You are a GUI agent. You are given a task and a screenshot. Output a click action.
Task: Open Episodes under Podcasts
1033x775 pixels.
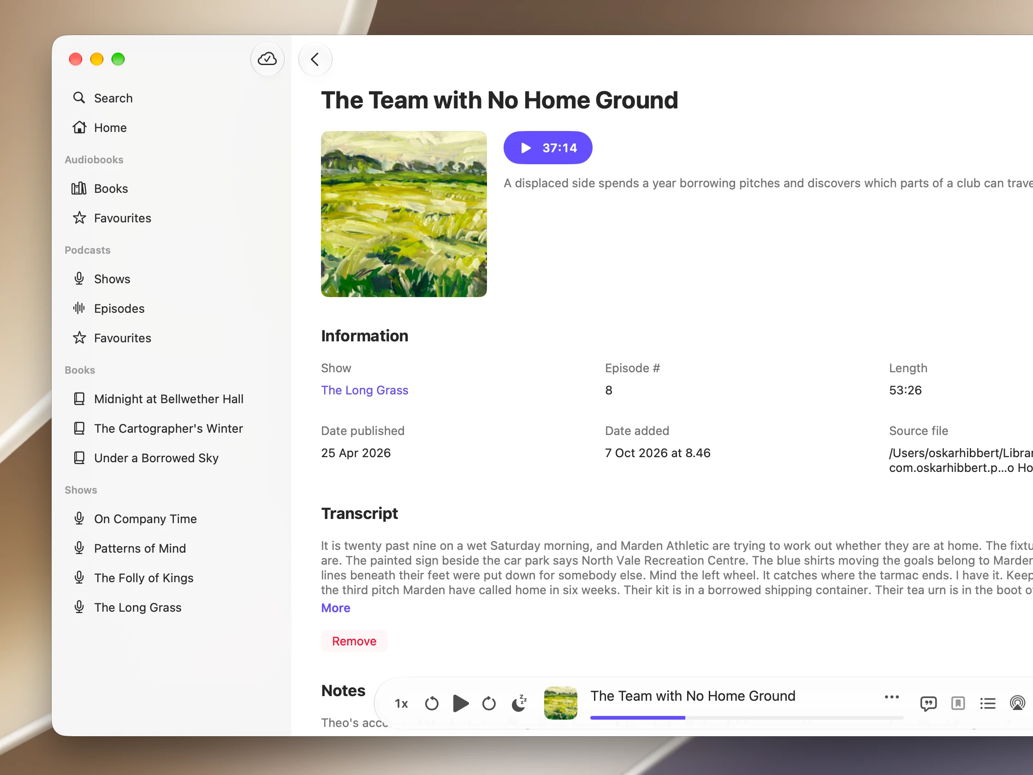(x=172, y=308)
